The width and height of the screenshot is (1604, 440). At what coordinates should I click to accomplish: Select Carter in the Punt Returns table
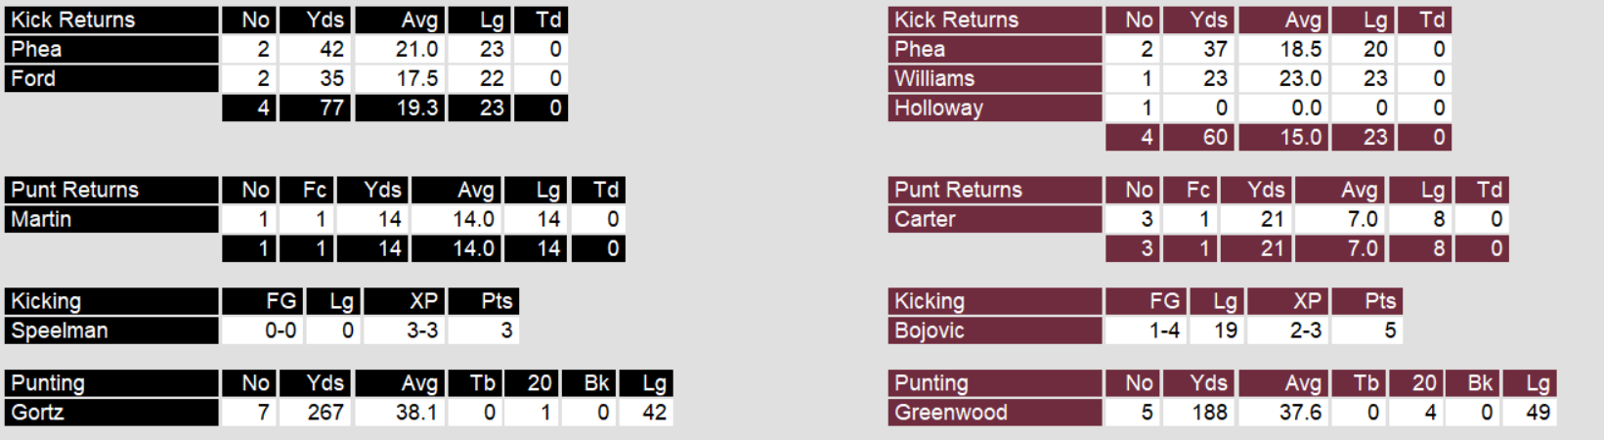[995, 219]
